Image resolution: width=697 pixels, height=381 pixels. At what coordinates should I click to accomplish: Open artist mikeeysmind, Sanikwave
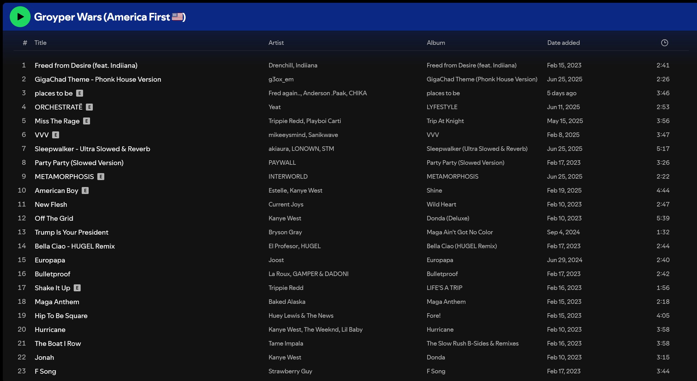(x=303, y=135)
